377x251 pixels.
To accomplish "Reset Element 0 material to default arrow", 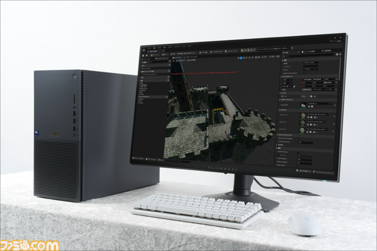I will 334,116.
